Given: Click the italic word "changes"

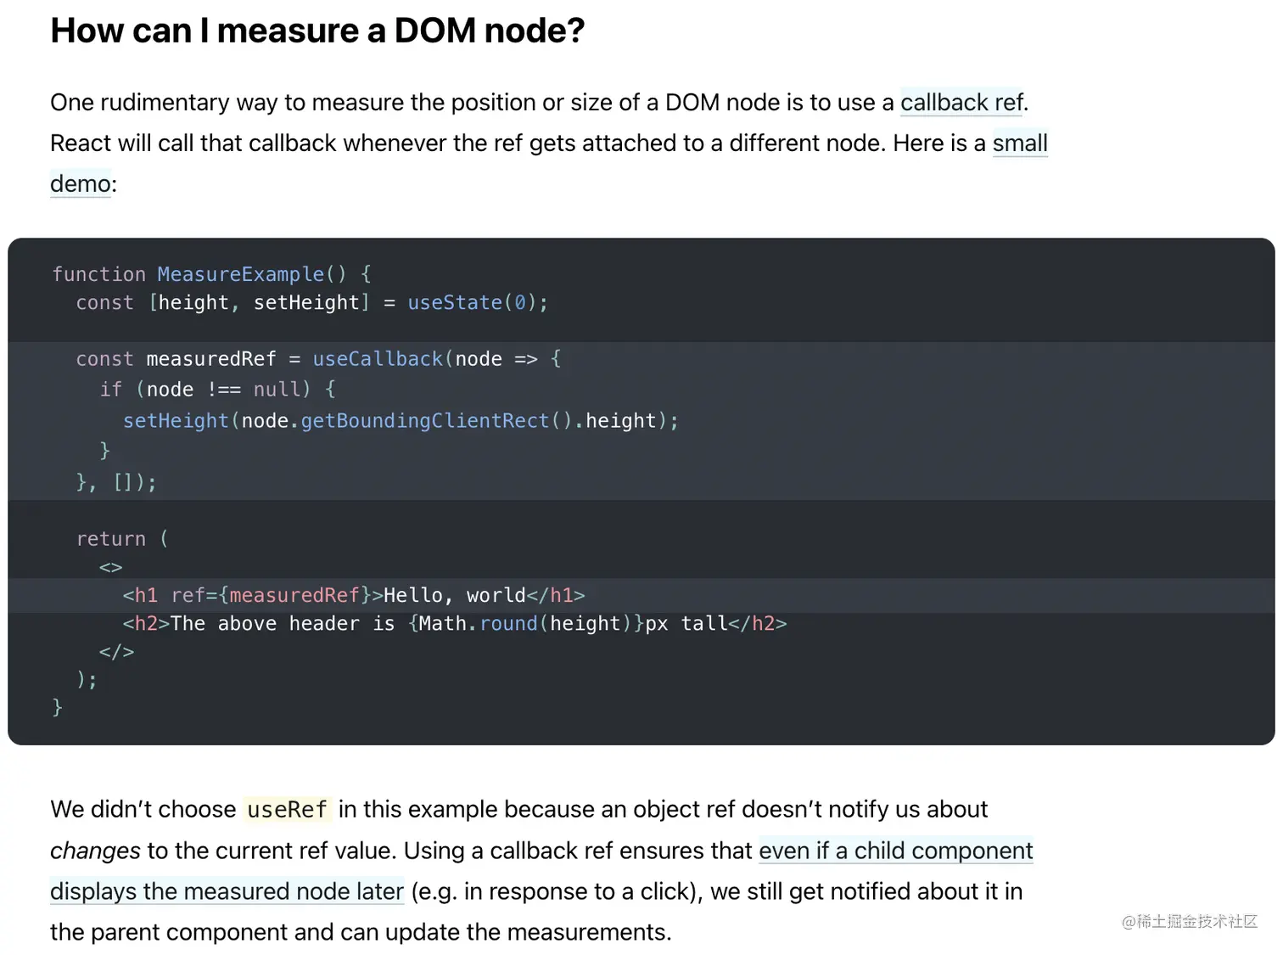Looking at the screenshot, I should coord(95,851).
